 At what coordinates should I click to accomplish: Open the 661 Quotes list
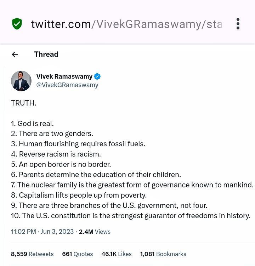[77, 254]
